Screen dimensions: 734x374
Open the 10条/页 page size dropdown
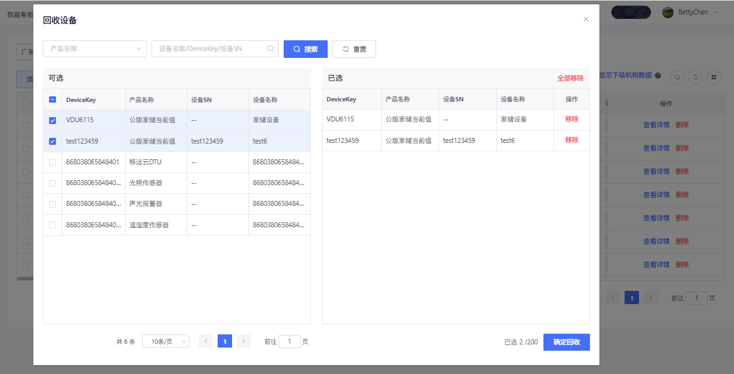click(165, 341)
